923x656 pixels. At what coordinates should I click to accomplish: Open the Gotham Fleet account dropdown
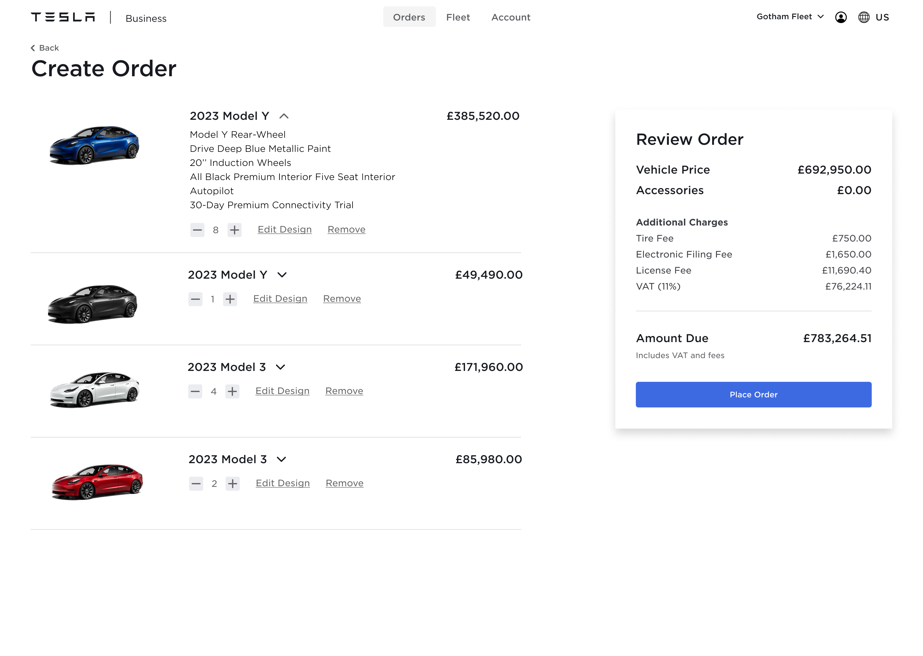click(x=790, y=17)
